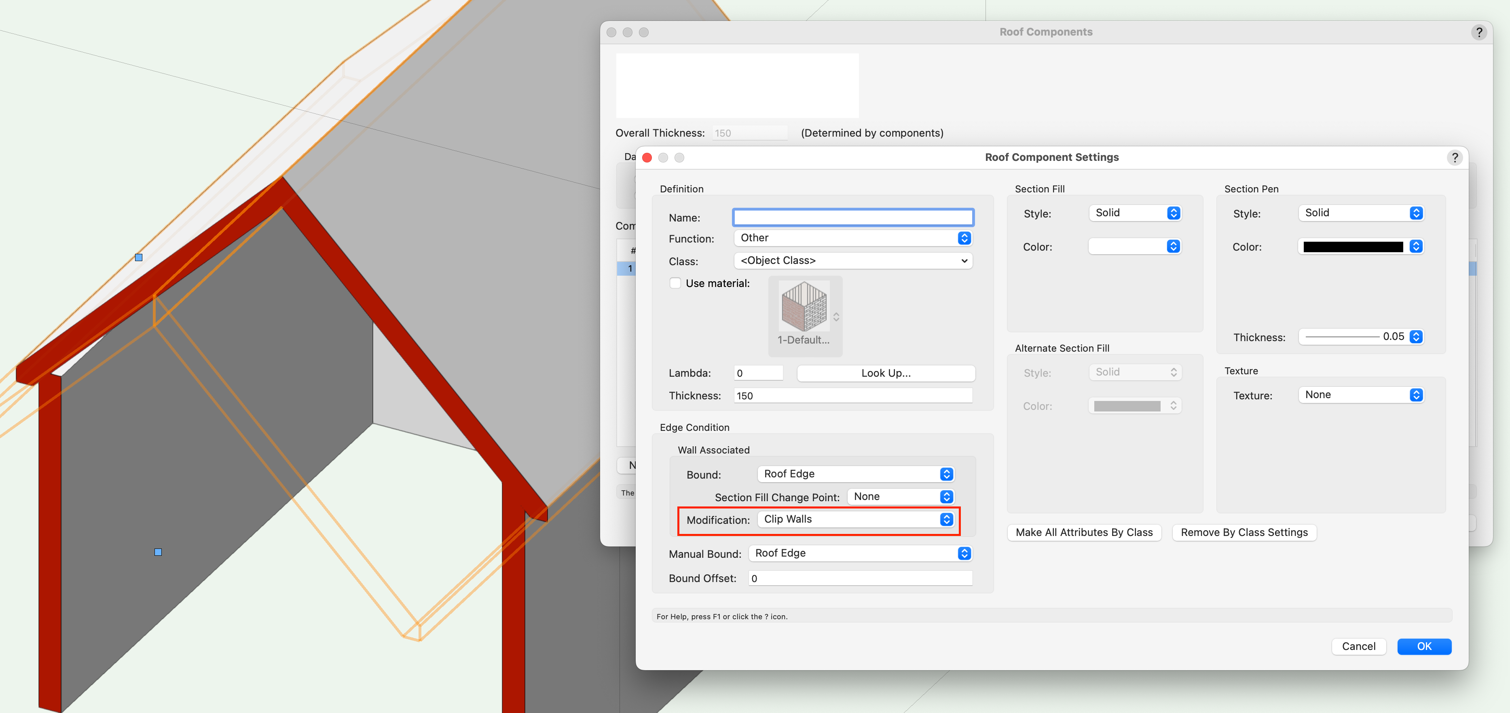Open the Modification dropdown set to Clip Walls

coord(857,520)
